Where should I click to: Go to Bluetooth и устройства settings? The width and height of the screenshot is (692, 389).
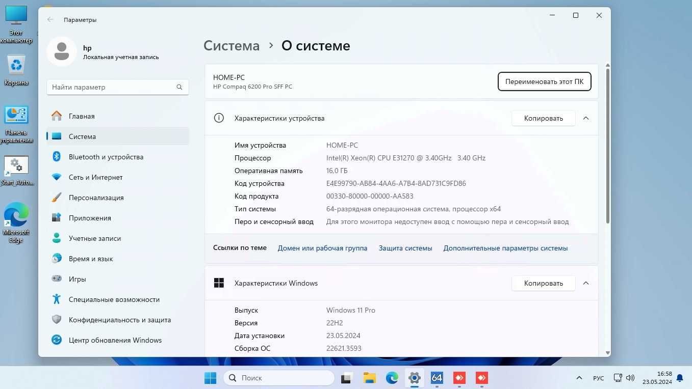click(x=118, y=157)
